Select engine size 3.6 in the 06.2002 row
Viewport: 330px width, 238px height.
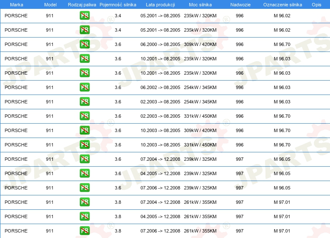pyautogui.click(x=118, y=87)
